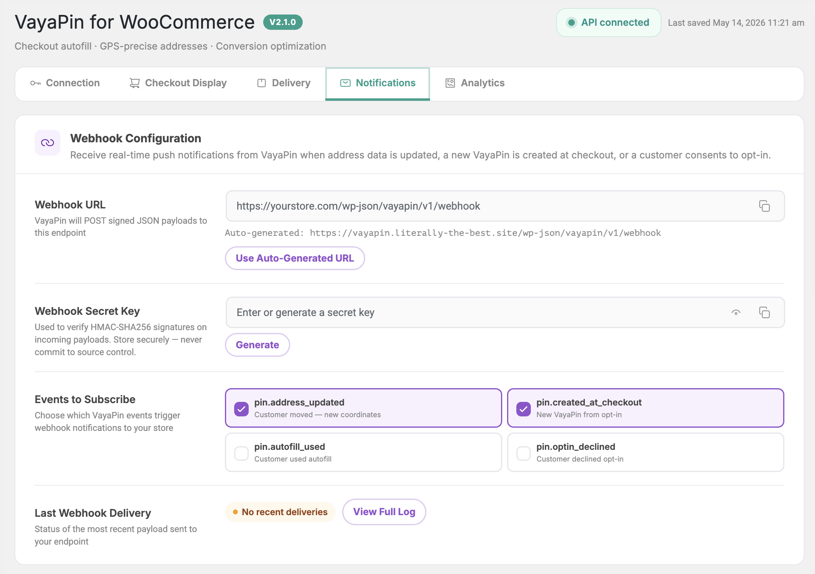Viewport: 815px width, 574px height.
Task: Uncheck the pin.created_at_checkout event
Action: [524, 409]
